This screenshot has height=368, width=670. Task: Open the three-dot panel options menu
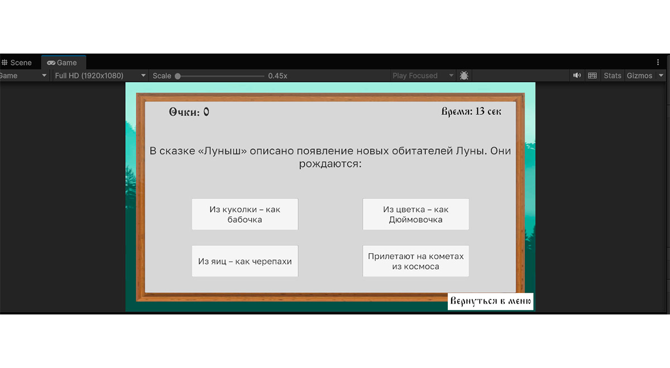pyautogui.click(x=658, y=62)
